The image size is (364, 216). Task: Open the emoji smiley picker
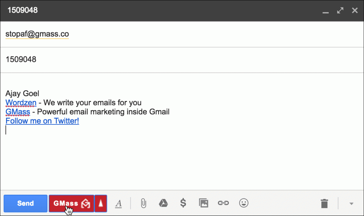click(x=243, y=203)
